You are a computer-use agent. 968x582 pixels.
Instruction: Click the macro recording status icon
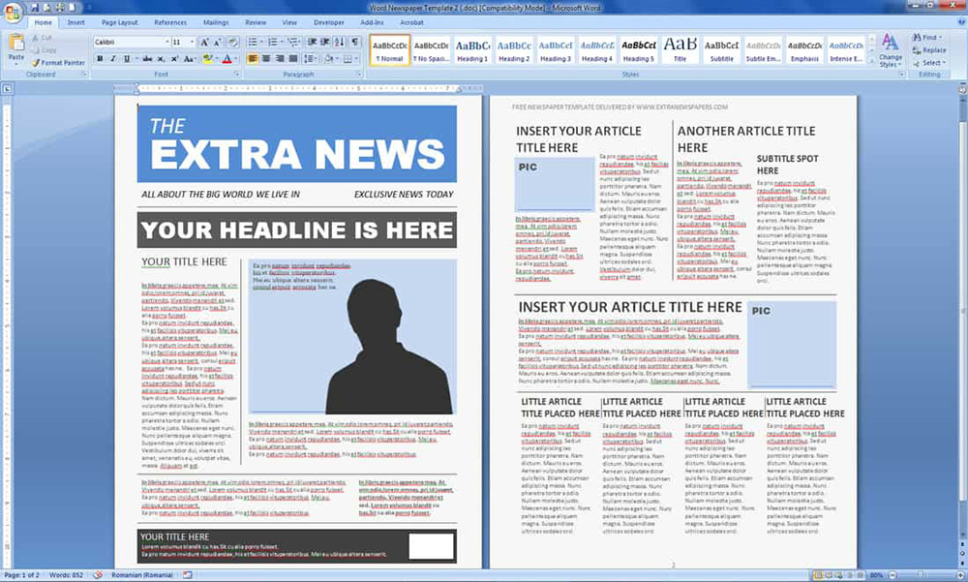(x=187, y=575)
